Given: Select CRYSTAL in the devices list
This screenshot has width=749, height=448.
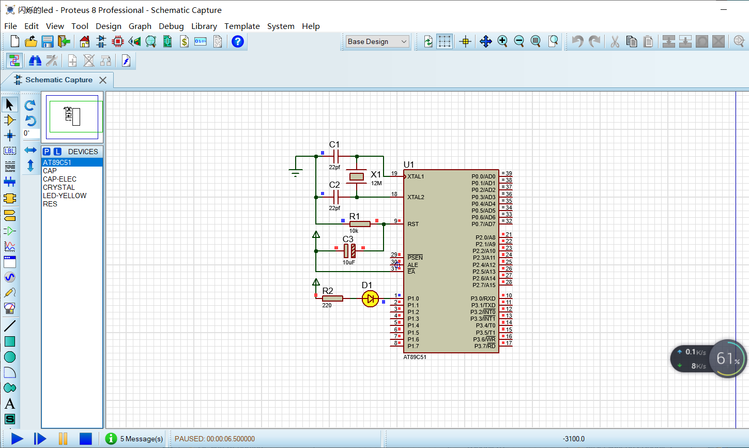Looking at the screenshot, I should (72, 187).
